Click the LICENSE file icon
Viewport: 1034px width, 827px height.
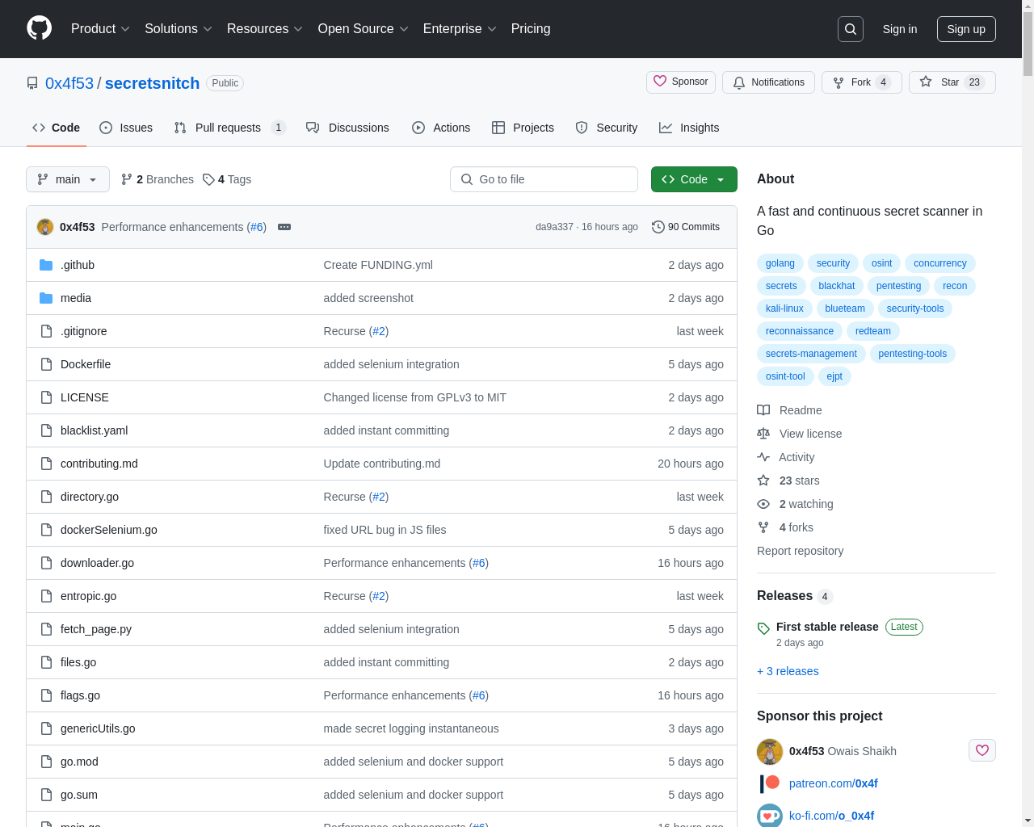(x=46, y=397)
